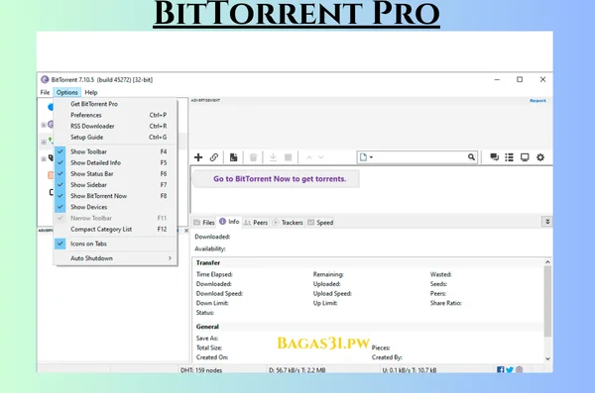Image resolution: width=595 pixels, height=393 pixels.
Task: Click the Stop Torrent square icon
Action: click(x=288, y=157)
